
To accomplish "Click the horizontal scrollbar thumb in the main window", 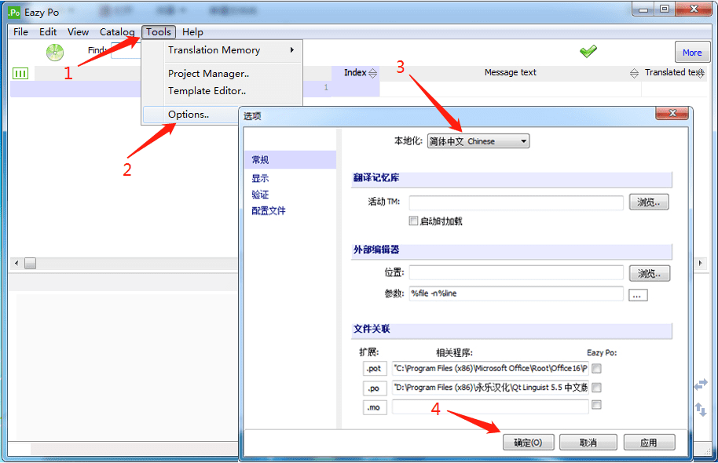I will pyautogui.click(x=30, y=263).
